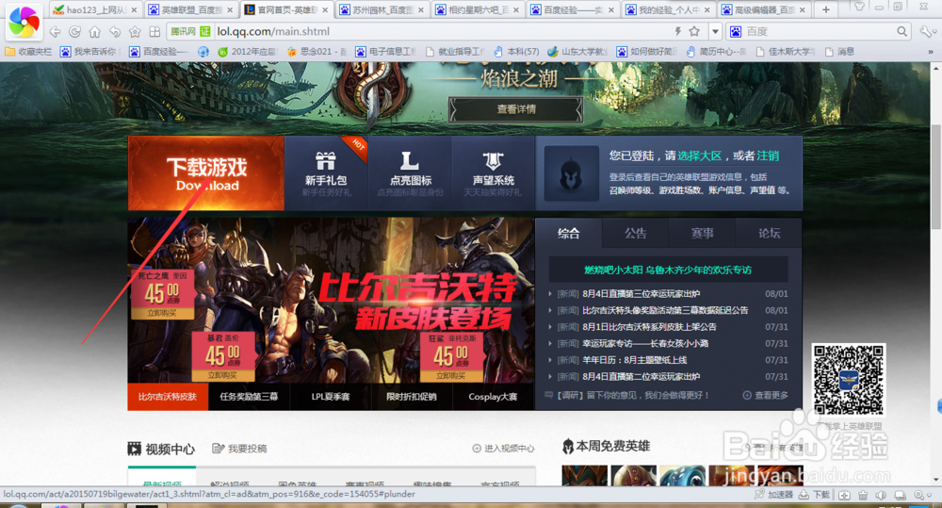Switch to the hao123 tab
The height and width of the screenshot is (508, 942).
point(95,9)
